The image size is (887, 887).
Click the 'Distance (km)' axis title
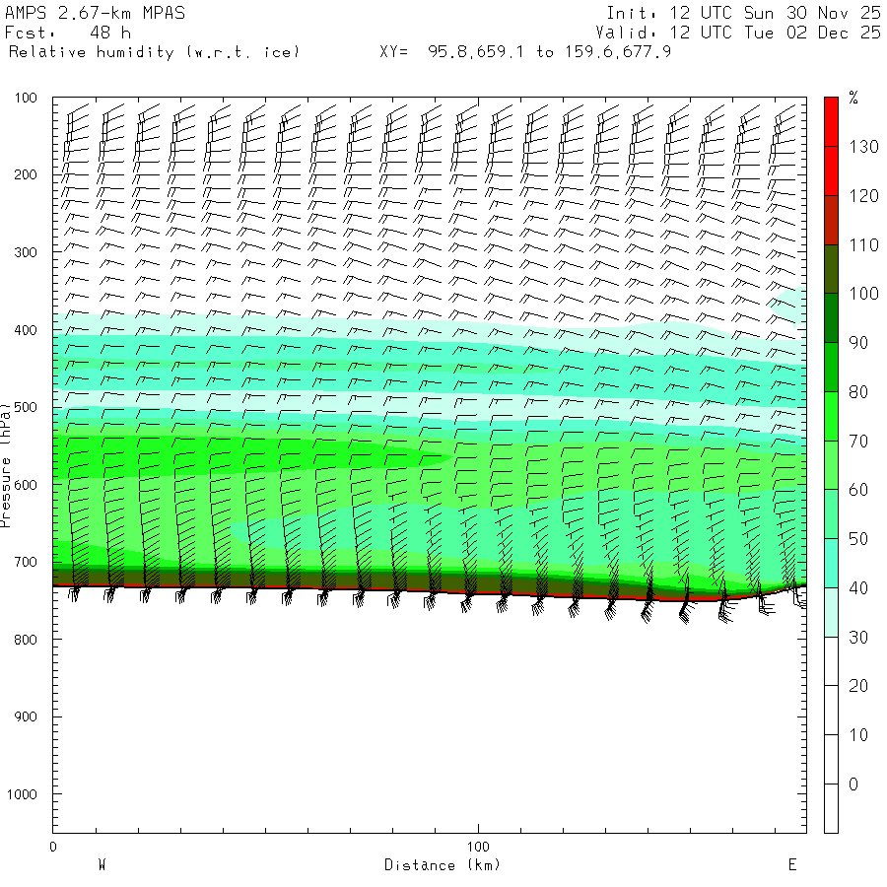(443, 865)
